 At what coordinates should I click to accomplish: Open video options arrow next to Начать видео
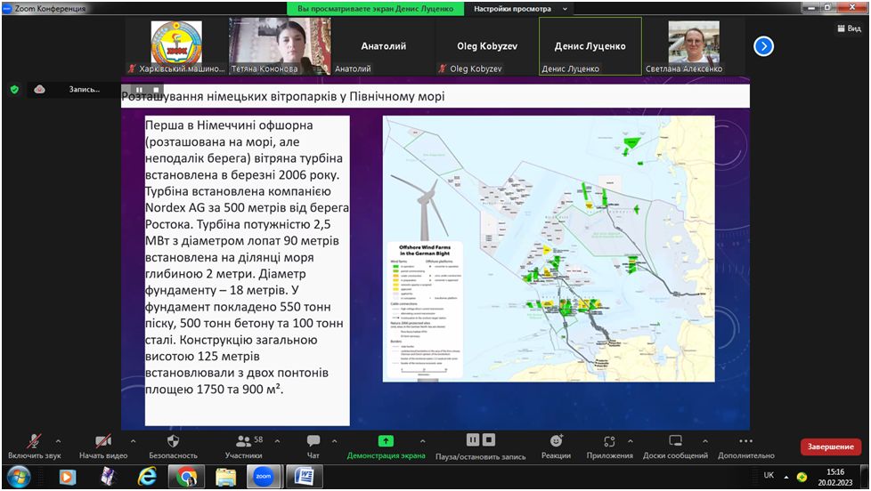click(133, 441)
